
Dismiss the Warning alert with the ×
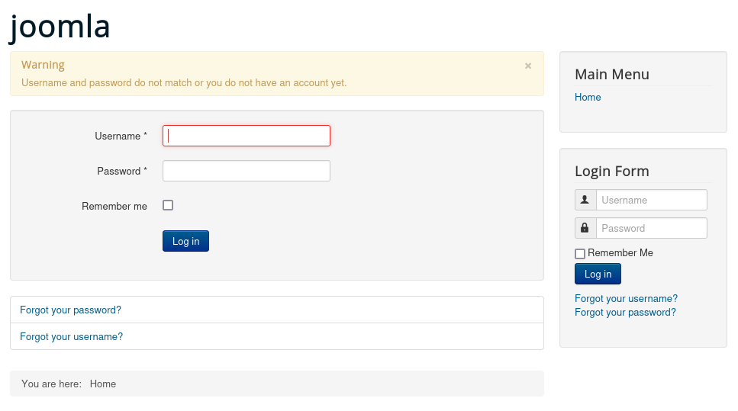pos(527,66)
